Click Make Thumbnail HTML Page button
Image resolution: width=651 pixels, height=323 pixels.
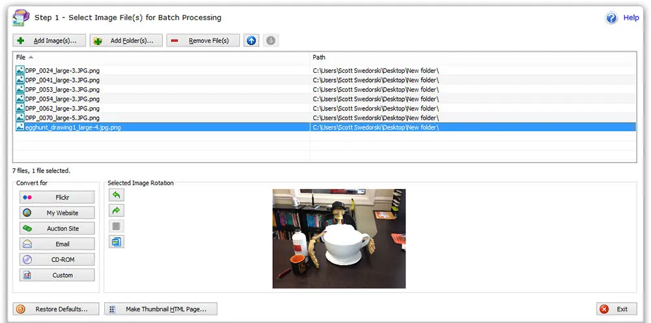pos(161,309)
